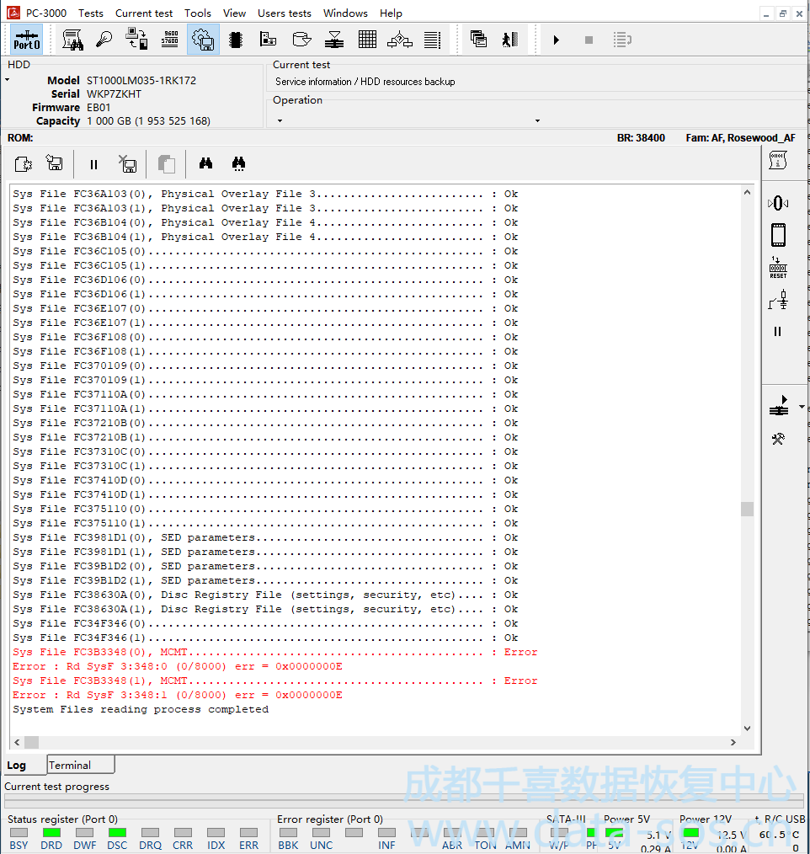Expand the HDD panel arrow
This screenshot has width=810, height=854.
(8, 80)
